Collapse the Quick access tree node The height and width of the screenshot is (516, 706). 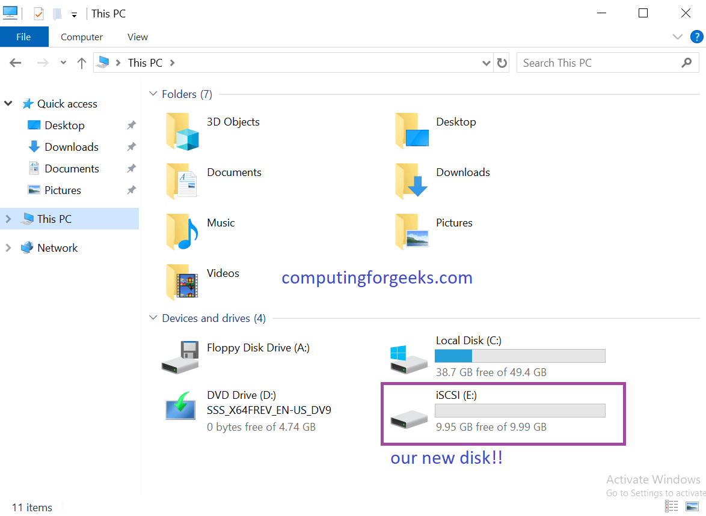click(x=8, y=103)
